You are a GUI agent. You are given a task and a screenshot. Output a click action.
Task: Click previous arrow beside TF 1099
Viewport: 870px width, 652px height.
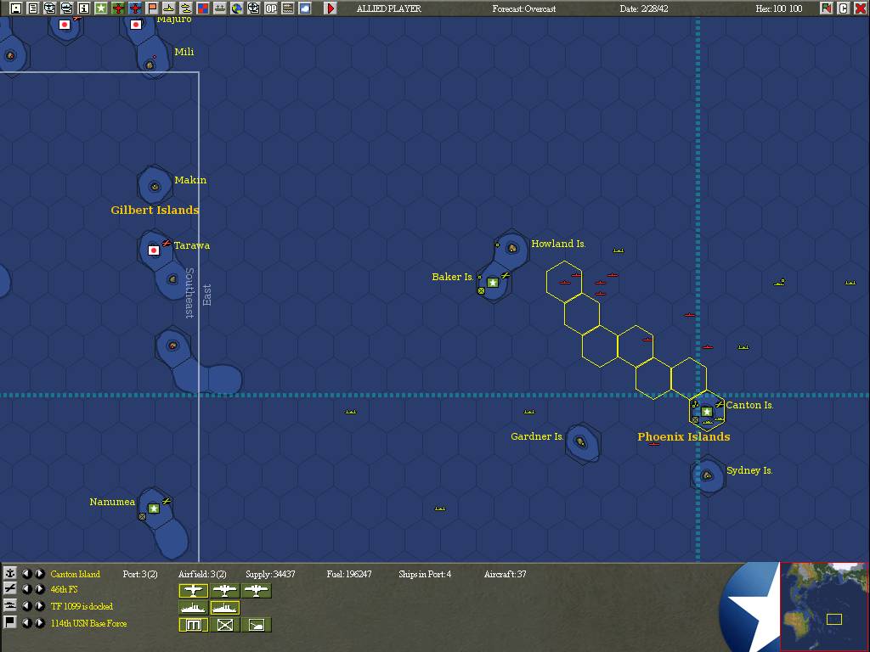tap(26, 606)
